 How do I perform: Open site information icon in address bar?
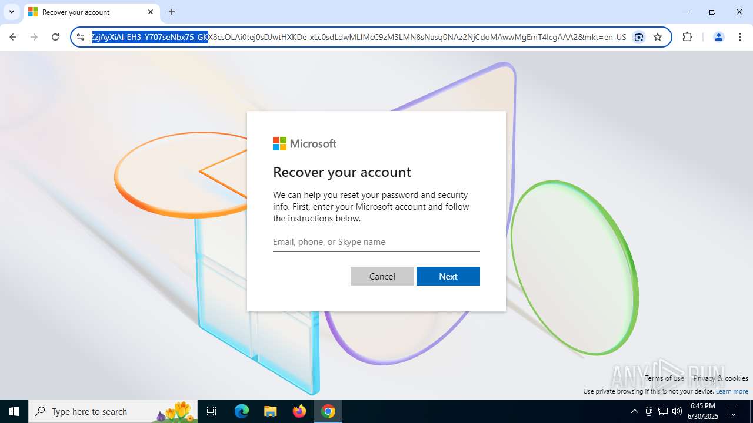(x=81, y=37)
